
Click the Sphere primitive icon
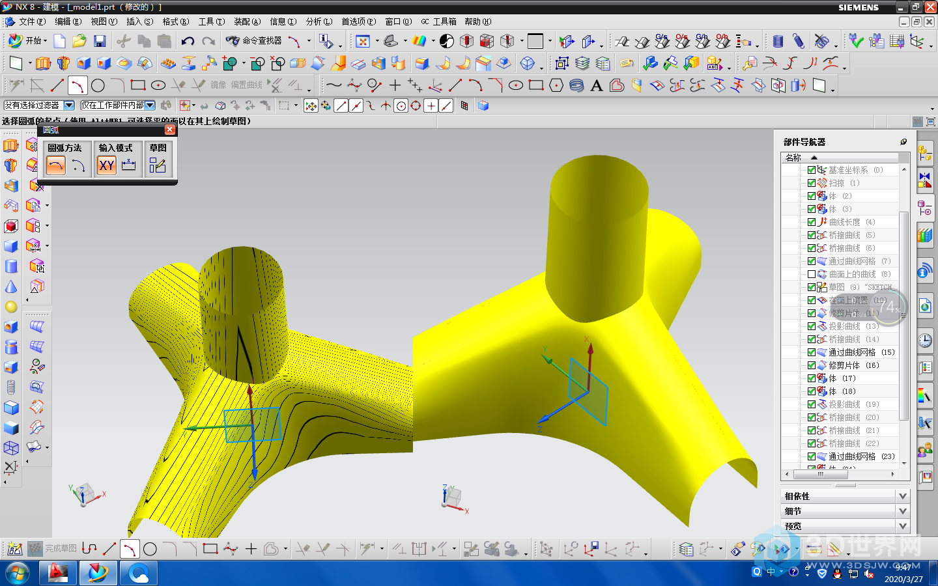pyautogui.click(x=11, y=307)
